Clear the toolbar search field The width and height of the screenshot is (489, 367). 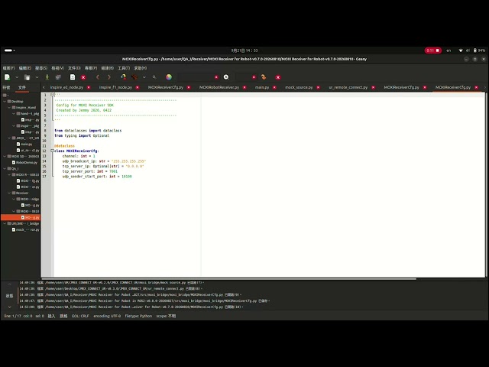click(216, 77)
